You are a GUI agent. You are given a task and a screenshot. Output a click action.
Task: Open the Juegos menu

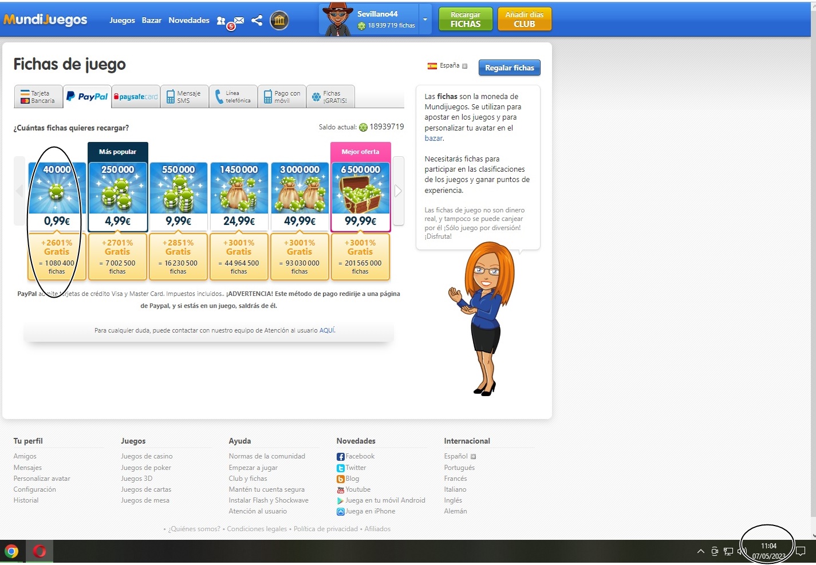point(122,20)
